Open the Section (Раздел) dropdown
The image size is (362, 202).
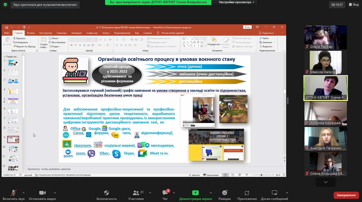55,46
